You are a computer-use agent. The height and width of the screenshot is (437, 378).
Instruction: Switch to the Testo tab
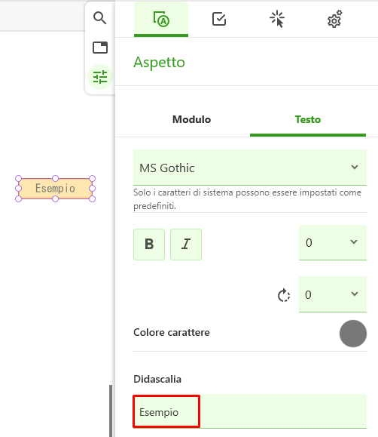[308, 119]
